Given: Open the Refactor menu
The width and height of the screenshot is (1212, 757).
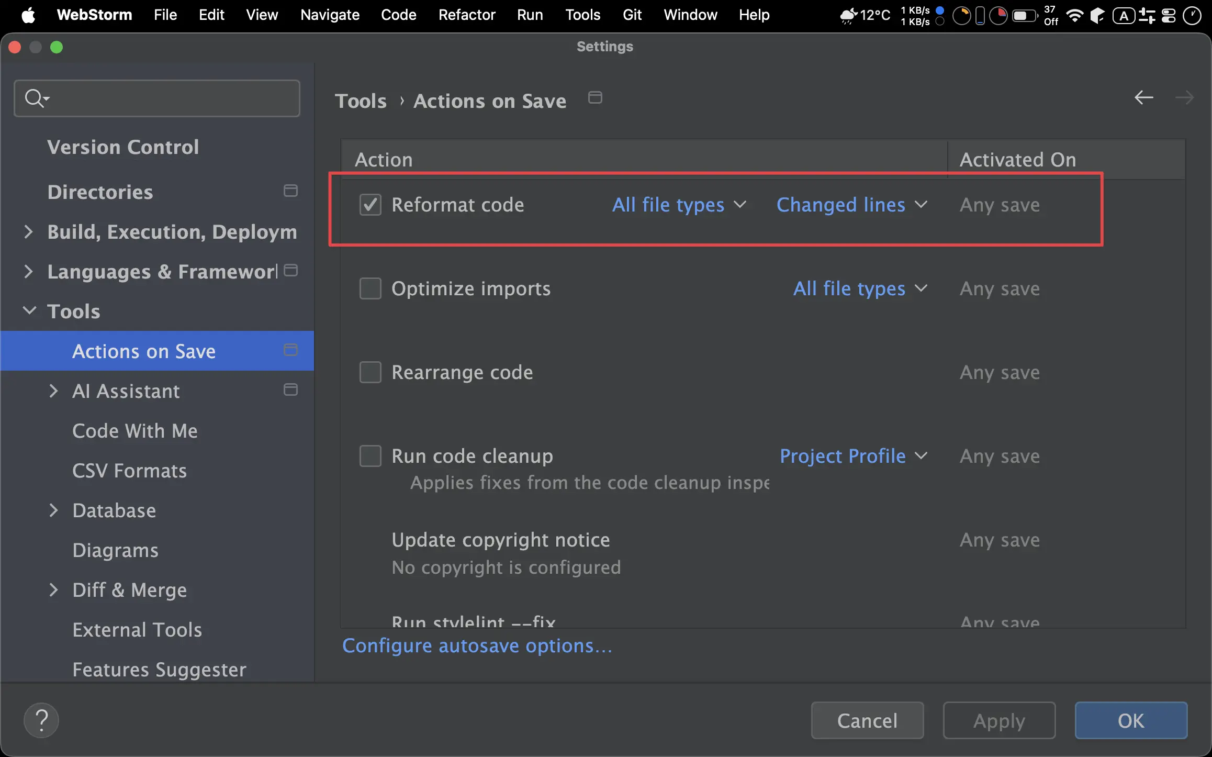Looking at the screenshot, I should (x=466, y=15).
